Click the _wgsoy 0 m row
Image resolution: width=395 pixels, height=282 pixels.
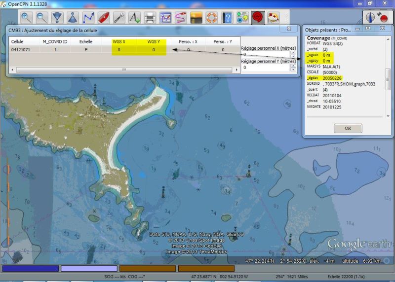(x=318, y=61)
